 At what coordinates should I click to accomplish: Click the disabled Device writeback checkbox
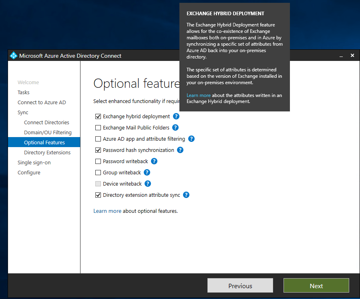pyautogui.click(x=98, y=184)
